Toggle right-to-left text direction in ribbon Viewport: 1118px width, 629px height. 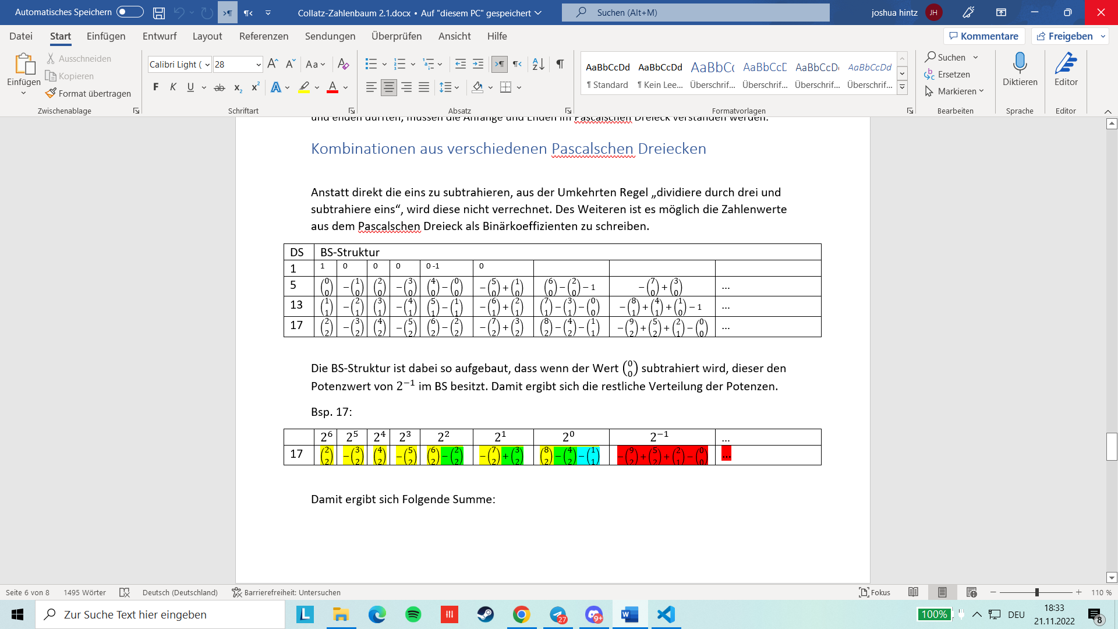click(517, 64)
